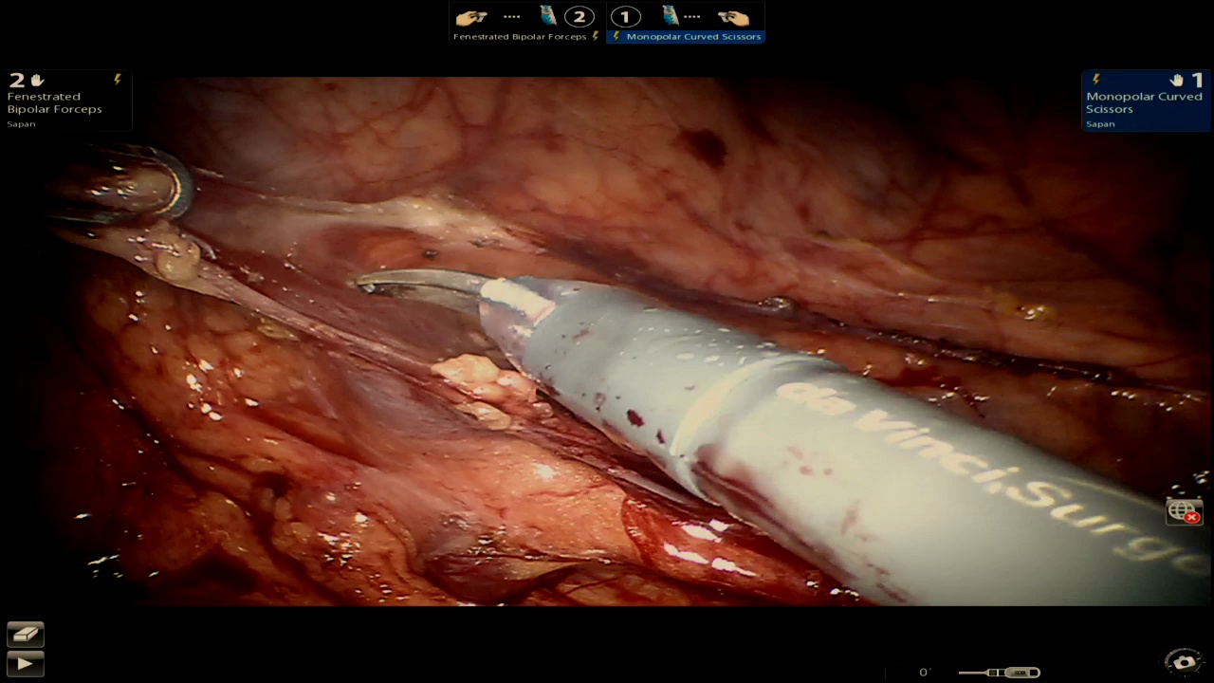Click the camera snapshot icon at bottom right
The width and height of the screenshot is (1214, 683).
1184,661
